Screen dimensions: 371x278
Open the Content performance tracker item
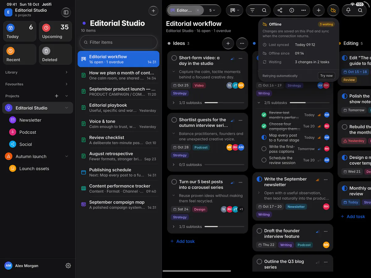click(118, 188)
